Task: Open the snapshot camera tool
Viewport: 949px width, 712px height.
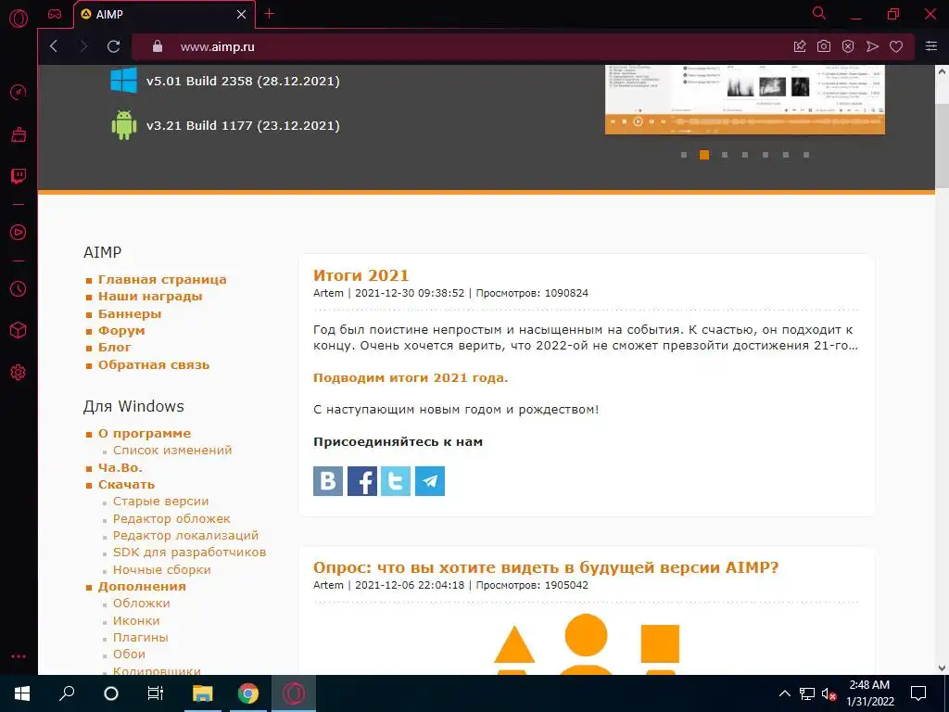Action: point(824,46)
